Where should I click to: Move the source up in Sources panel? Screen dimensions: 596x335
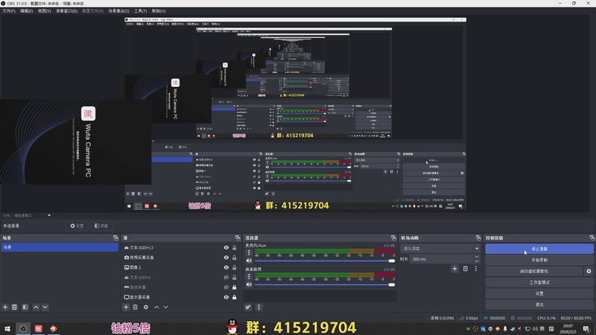(x=156, y=307)
